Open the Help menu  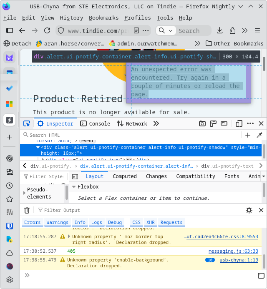(186, 18)
